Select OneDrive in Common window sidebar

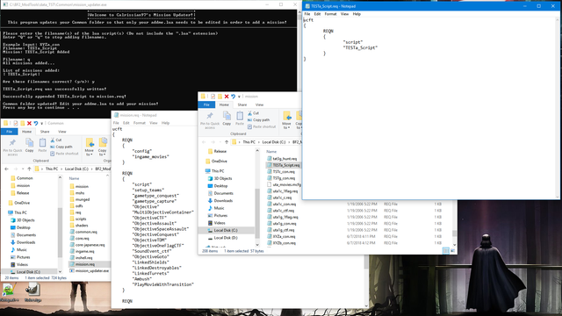pos(22,203)
